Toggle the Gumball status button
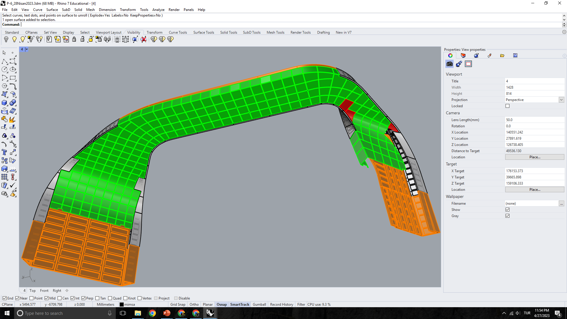This screenshot has height=319, width=567. 259,305
